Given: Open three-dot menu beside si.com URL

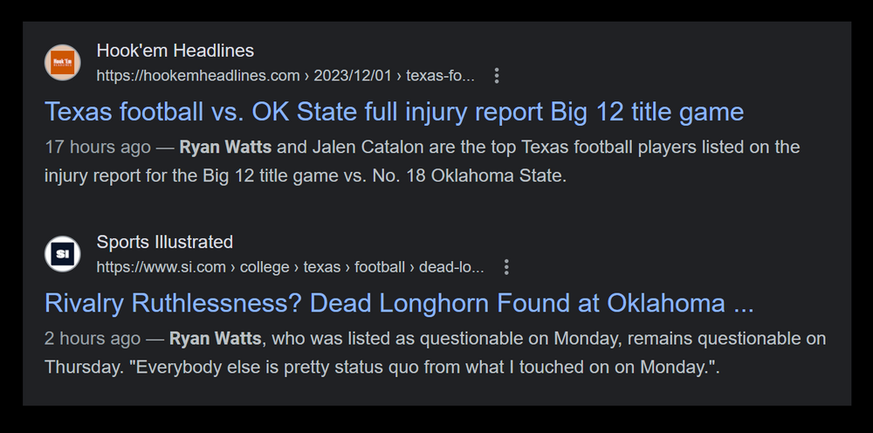Looking at the screenshot, I should [x=506, y=267].
